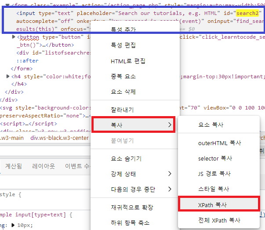The image size is (265, 230).
Task: Select the '::after' pseudo-element line
Action: click(27, 61)
